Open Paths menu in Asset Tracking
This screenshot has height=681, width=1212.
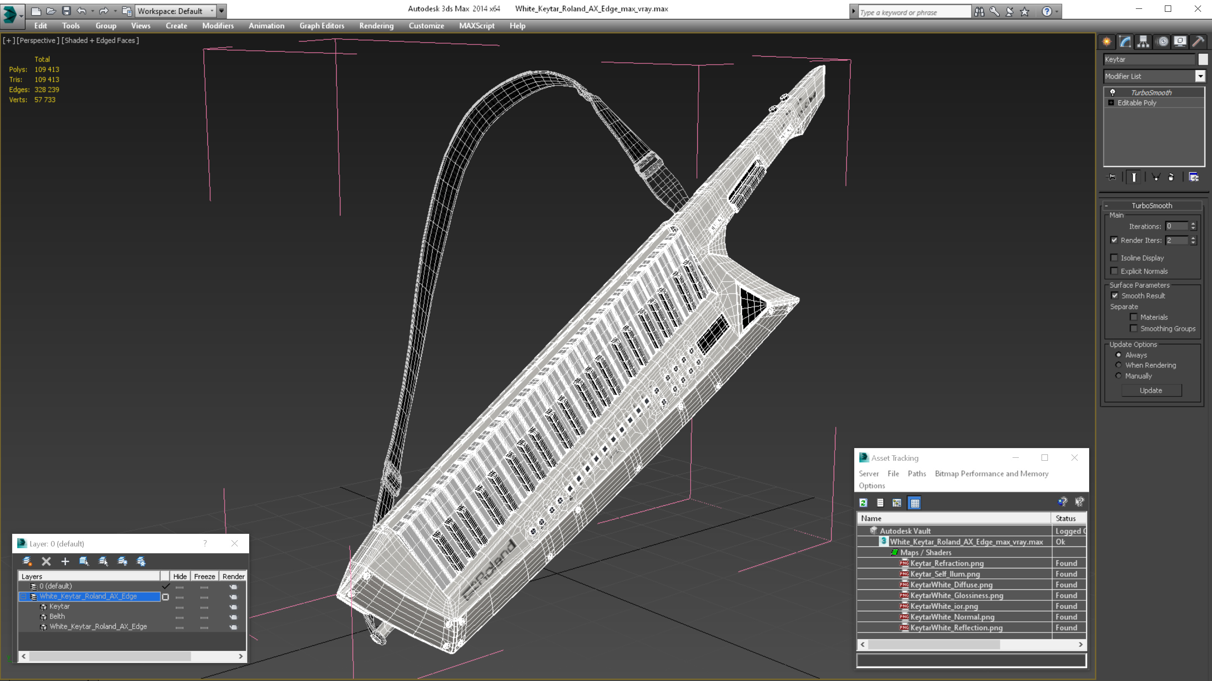pos(917,474)
